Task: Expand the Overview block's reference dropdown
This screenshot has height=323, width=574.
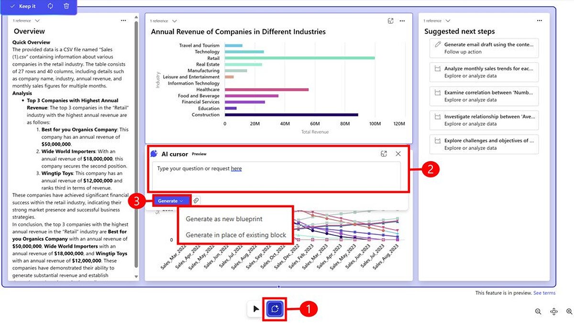Action: coord(37,21)
